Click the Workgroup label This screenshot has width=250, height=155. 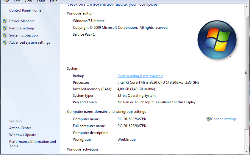click(x=82, y=140)
